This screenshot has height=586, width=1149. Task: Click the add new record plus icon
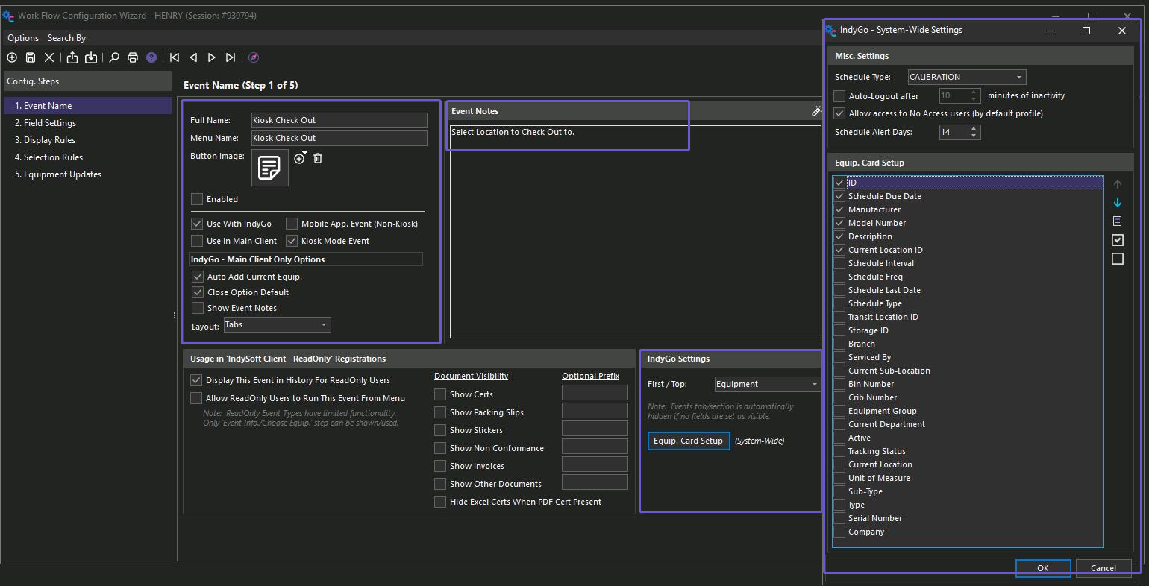pyautogui.click(x=12, y=57)
